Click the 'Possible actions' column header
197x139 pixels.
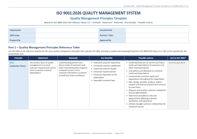(146, 58)
